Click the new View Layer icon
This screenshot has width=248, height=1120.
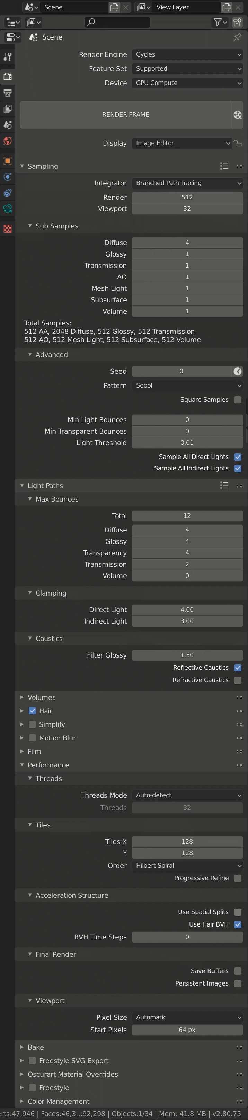(226, 7)
